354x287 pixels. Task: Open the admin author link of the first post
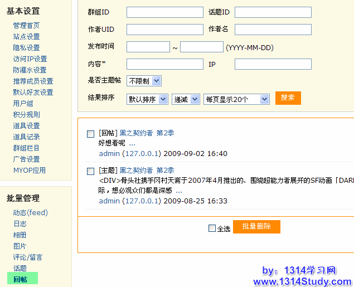[109, 153]
